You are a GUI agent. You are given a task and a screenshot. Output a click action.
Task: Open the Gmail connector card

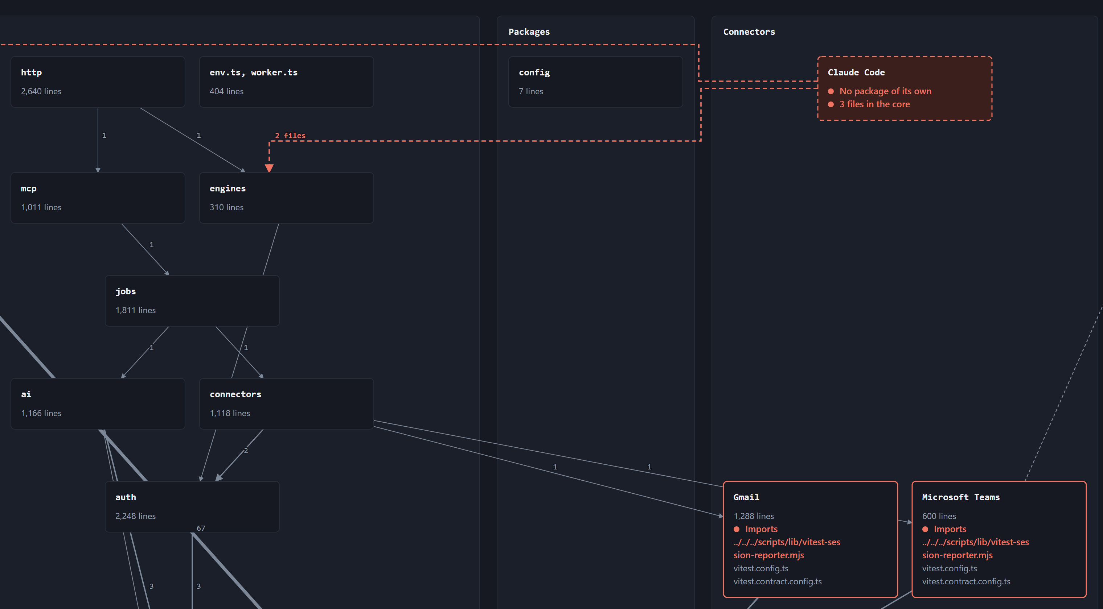[810, 539]
